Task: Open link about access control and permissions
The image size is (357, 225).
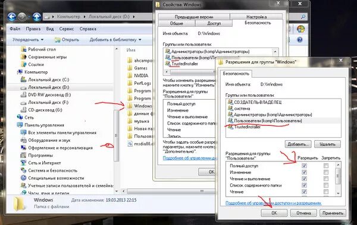Action: pyautogui.click(x=273, y=203)
